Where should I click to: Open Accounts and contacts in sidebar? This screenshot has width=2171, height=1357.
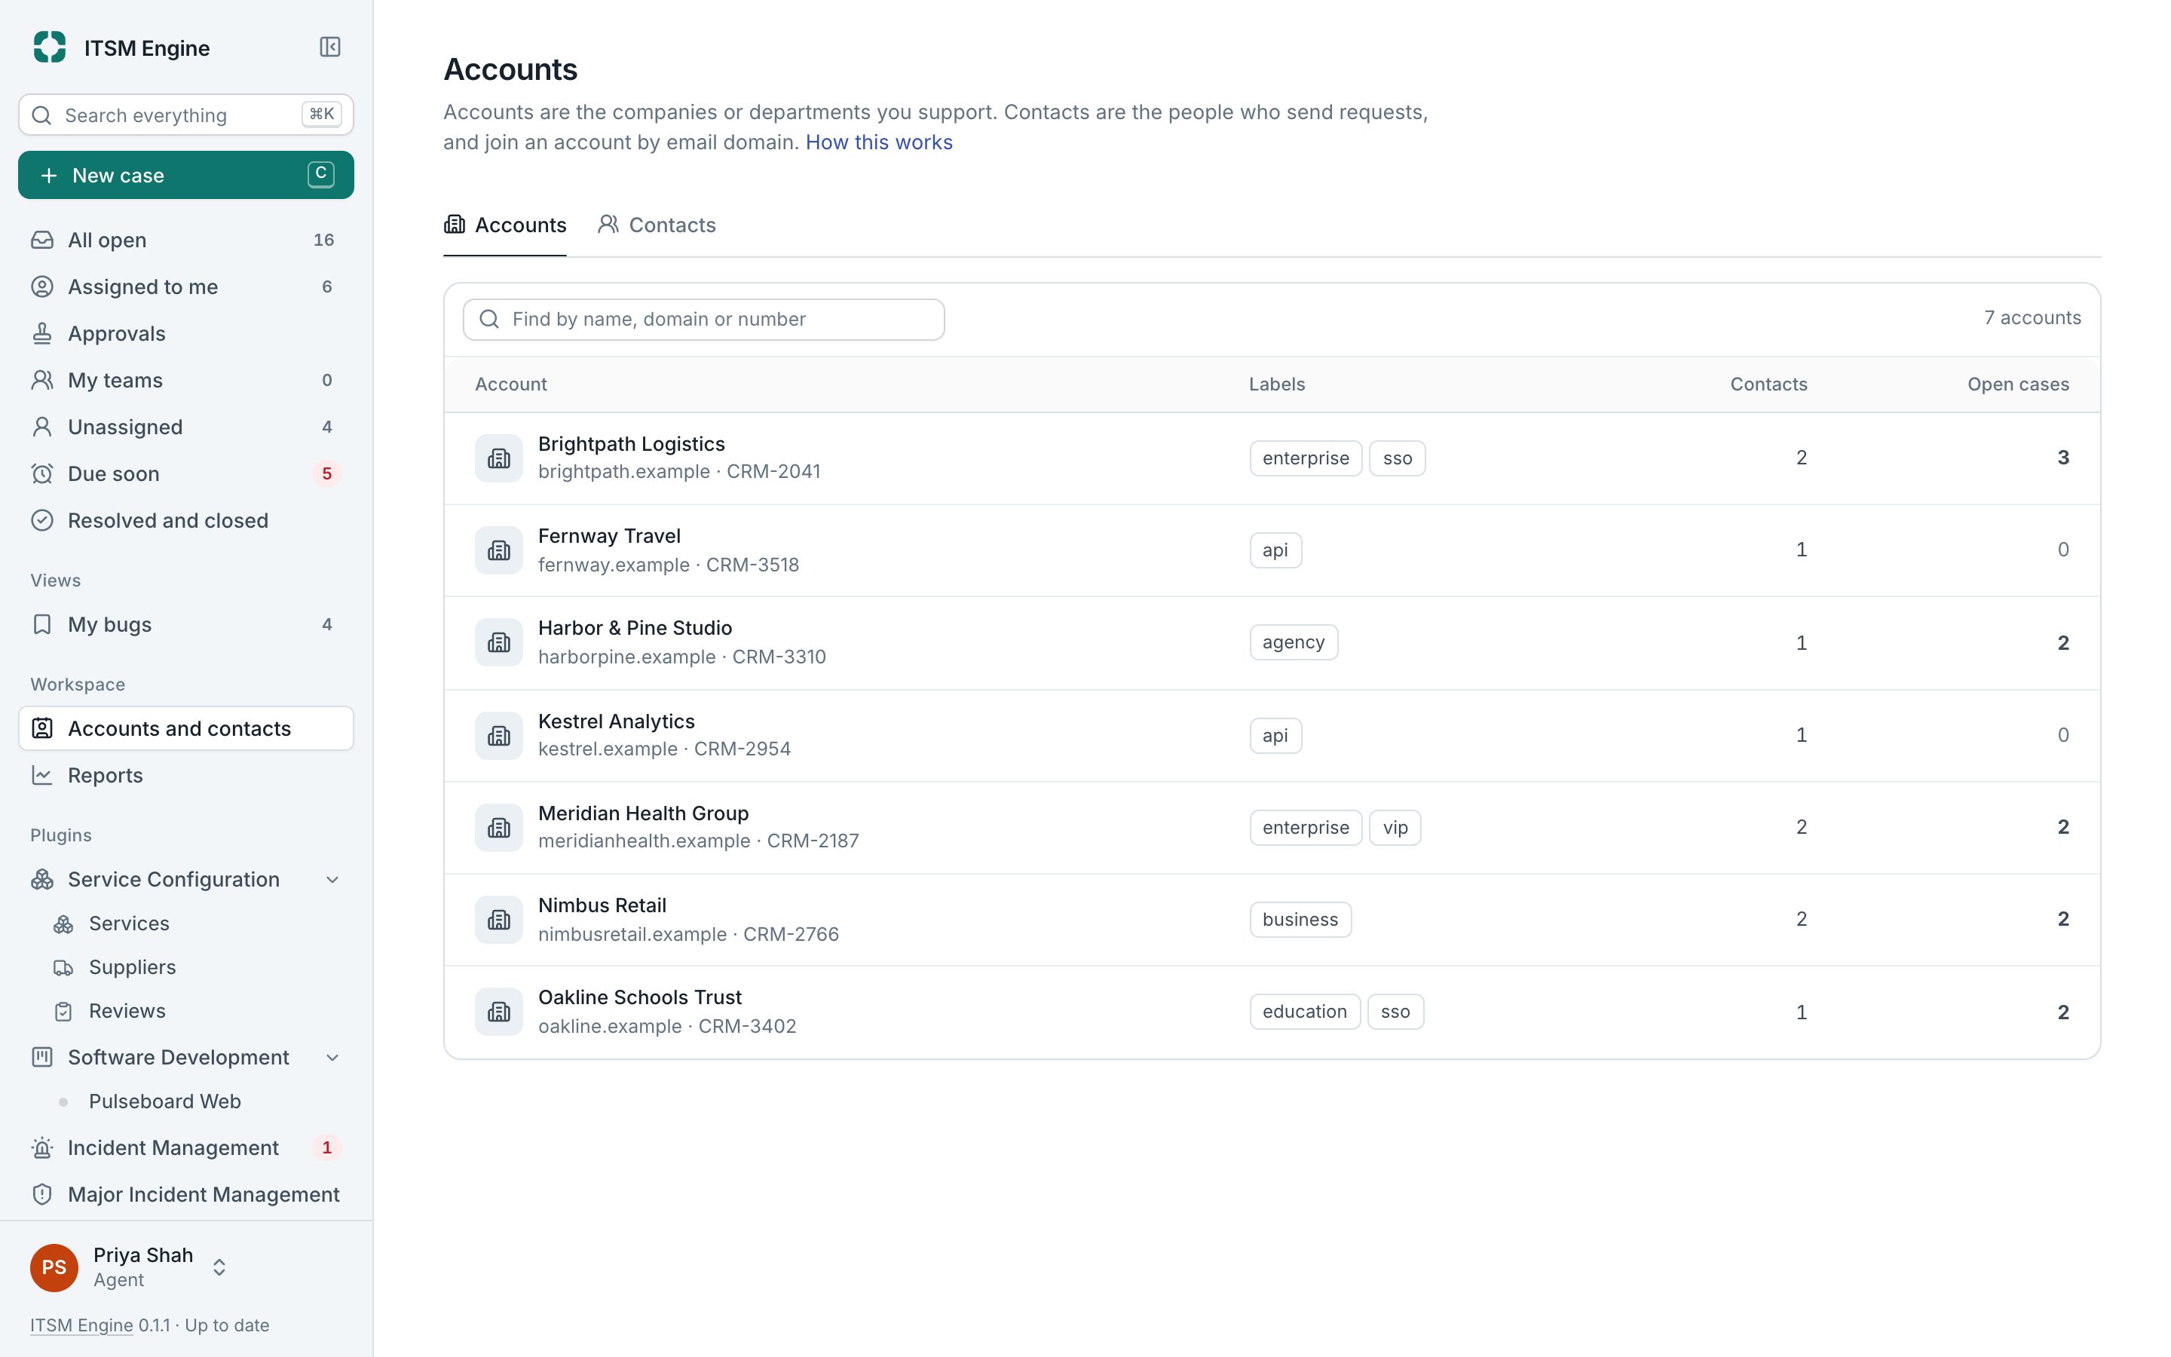tap(185, 728)
